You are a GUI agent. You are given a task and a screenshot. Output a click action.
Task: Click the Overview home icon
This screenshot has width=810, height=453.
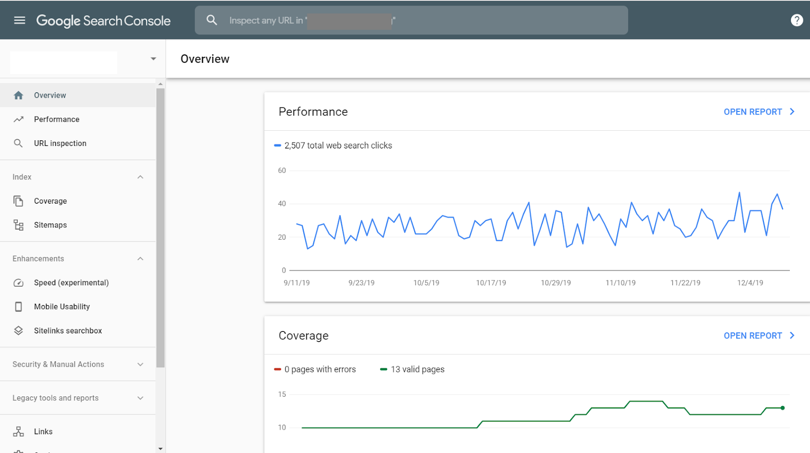(x=19, y=95)
